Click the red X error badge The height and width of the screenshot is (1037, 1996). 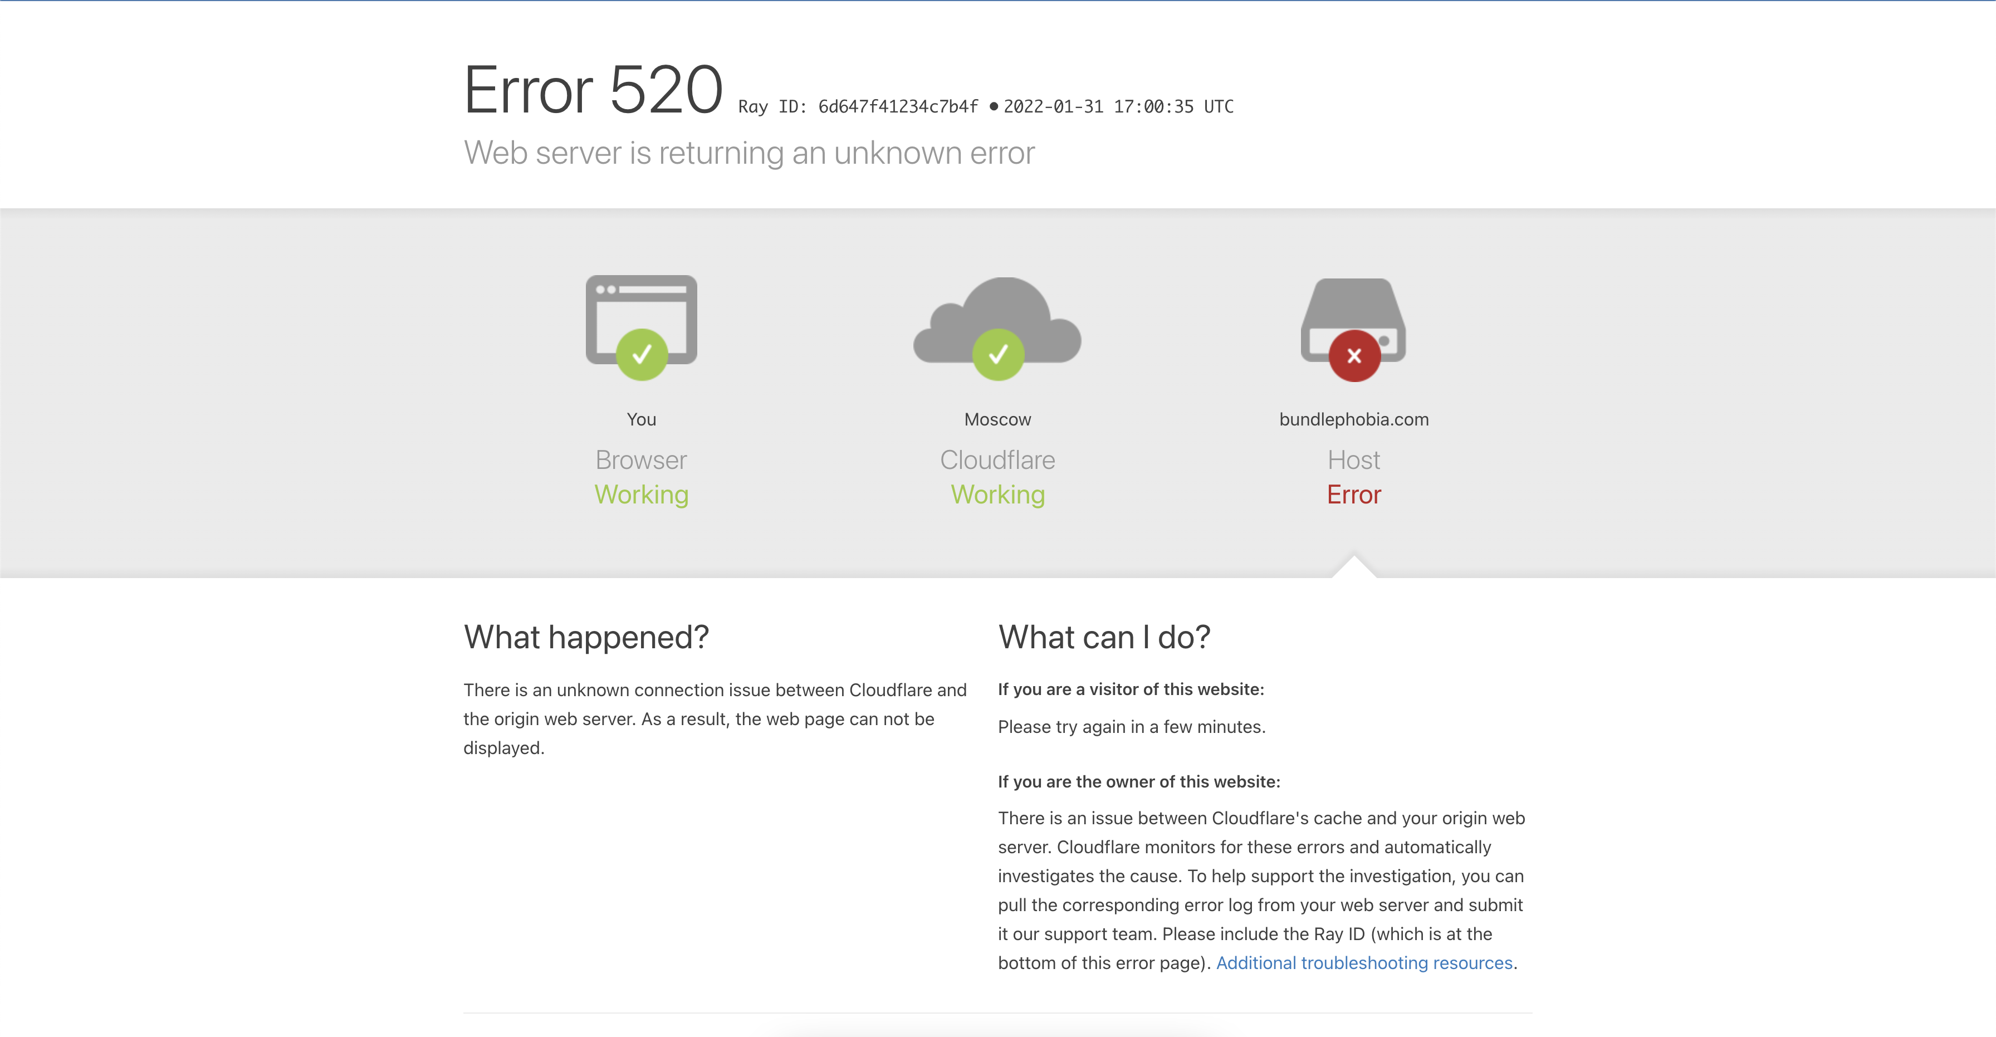1354,356
